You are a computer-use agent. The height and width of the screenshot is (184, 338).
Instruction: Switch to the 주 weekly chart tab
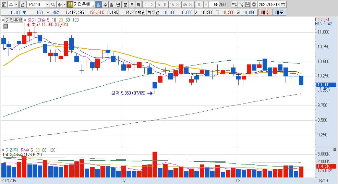tap(105, 4)
